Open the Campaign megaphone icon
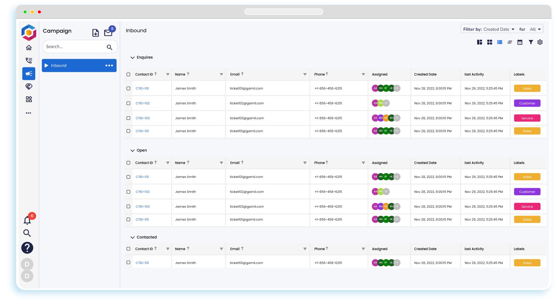The width and height of the screenshot is (557, 308). pyautogui.click(x=28, y=74)
